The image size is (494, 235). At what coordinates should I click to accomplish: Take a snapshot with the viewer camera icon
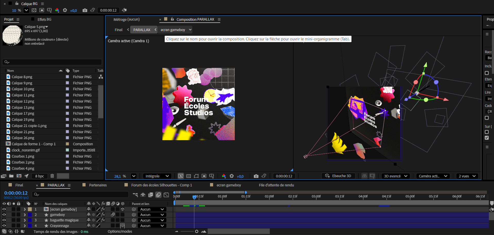(x=256, y=176)
